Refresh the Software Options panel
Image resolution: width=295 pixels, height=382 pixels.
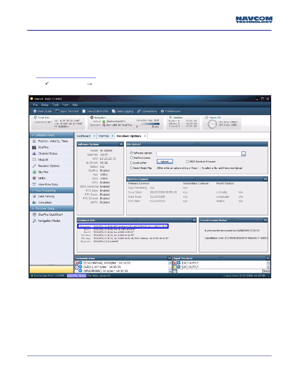pyautogui.click(x=121, y=144)
